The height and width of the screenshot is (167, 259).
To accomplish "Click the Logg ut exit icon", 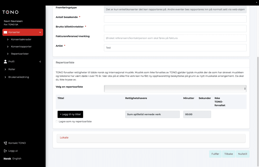I will (x=5, y=151).
